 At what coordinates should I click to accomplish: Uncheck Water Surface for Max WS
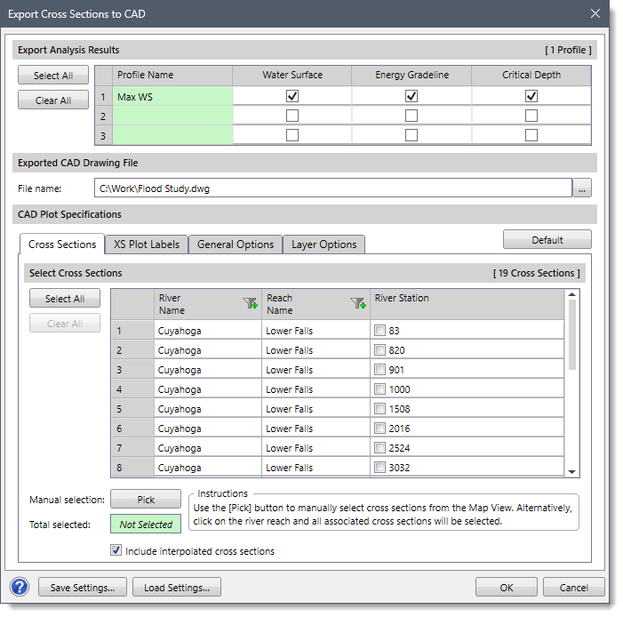pos(292,96)
